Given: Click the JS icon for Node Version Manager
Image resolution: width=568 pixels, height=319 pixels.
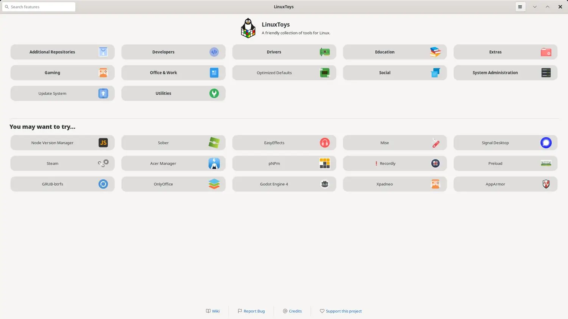Looking at the screenshot, I should pyautogui.click(x=103, y=143).
